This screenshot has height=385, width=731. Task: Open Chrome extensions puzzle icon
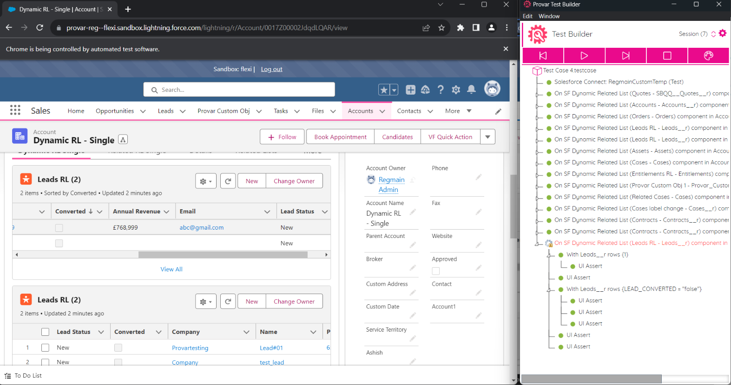tap(461, 28)
